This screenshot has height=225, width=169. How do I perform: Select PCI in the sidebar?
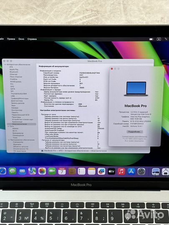point(12,84)
